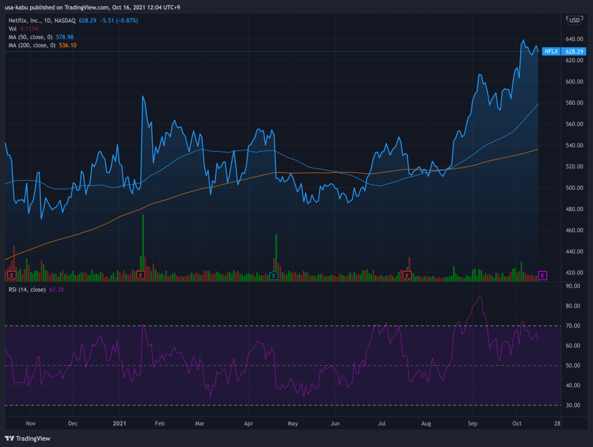This screenshot has width=593, height=447.
Task: Click the RSI axis 70.00 label
Action: coord(573,326)
